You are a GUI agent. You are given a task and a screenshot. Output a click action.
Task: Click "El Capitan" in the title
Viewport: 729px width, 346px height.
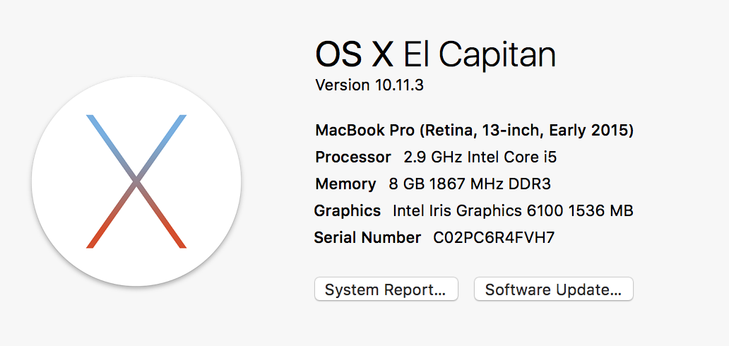(480, 56)
